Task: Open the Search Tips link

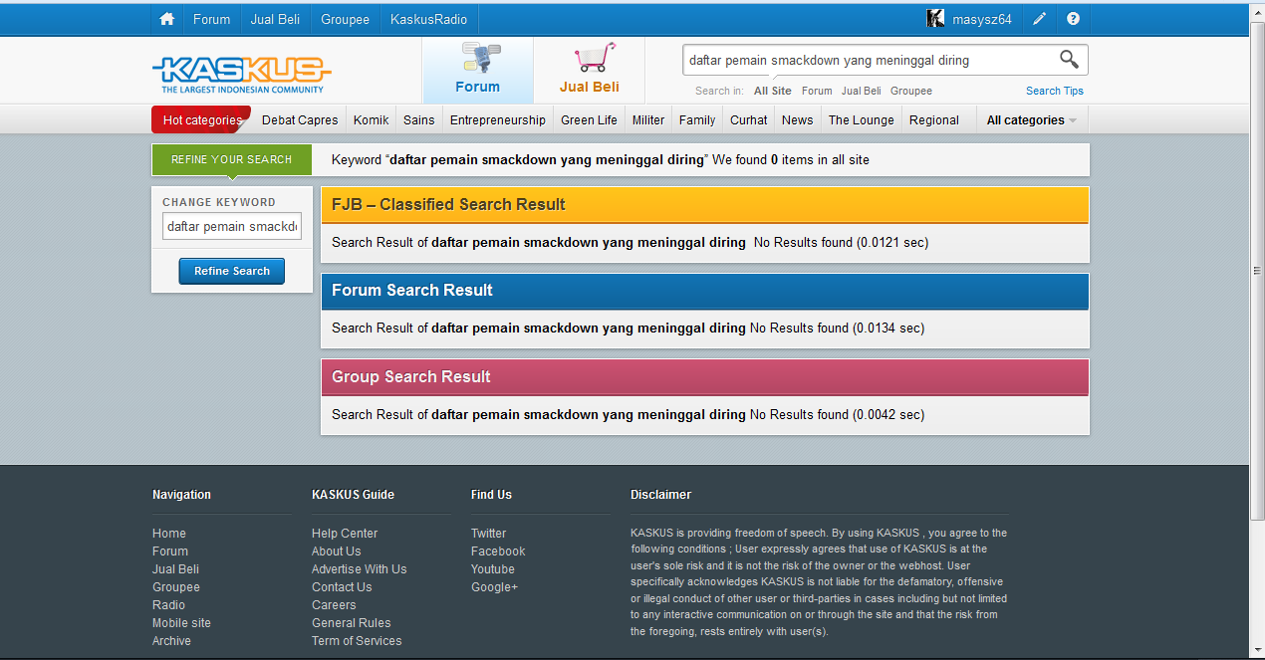Action: click(1055, 91)
